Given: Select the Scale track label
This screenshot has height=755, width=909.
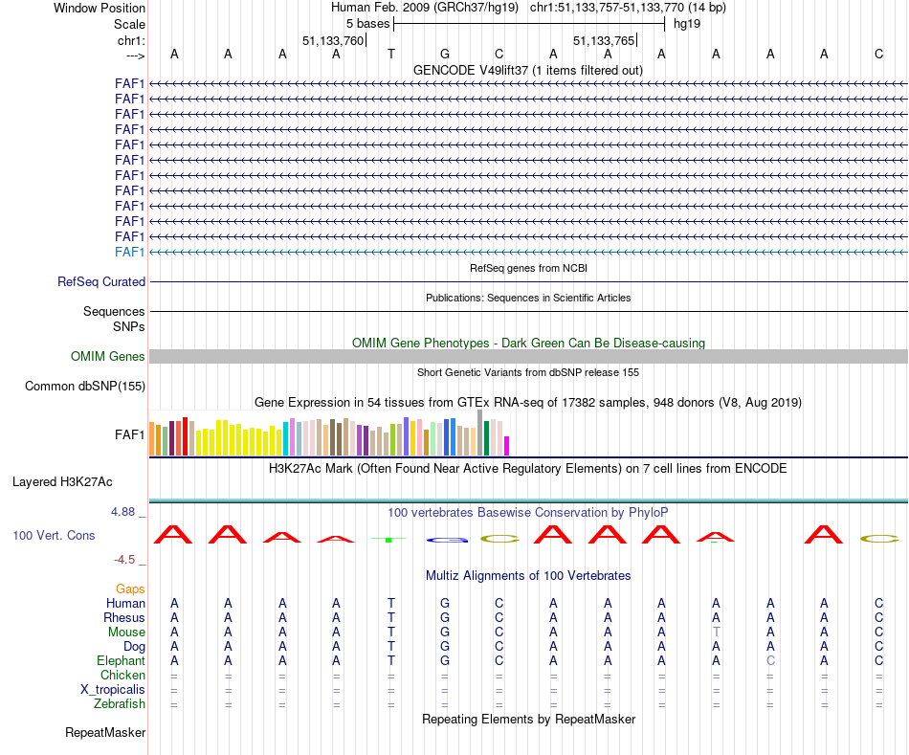Looking at the screenshot, I should click(129, 24).
